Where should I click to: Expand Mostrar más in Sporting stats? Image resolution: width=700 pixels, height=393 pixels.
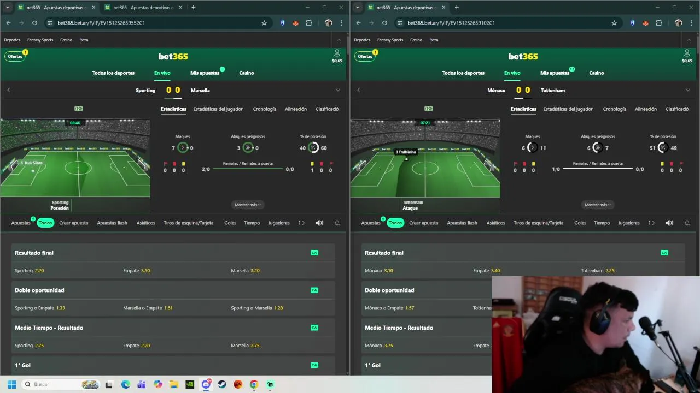pos(248,205)
